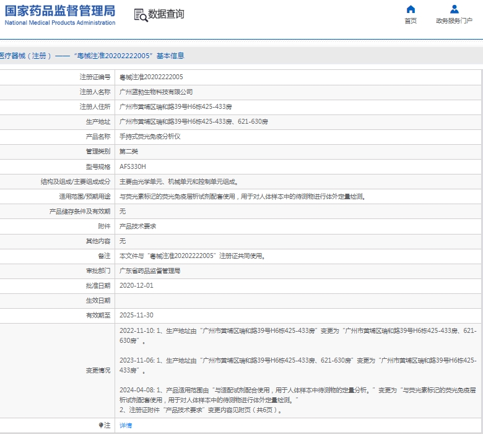
Task: Select registration number 粤械注准20202222005 value
Action: [x=151, y=77]
